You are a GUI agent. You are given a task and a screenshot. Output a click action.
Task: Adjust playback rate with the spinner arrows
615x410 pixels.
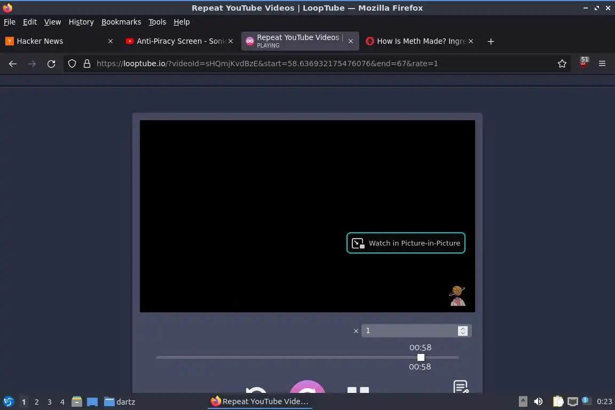tap(463, 331)
